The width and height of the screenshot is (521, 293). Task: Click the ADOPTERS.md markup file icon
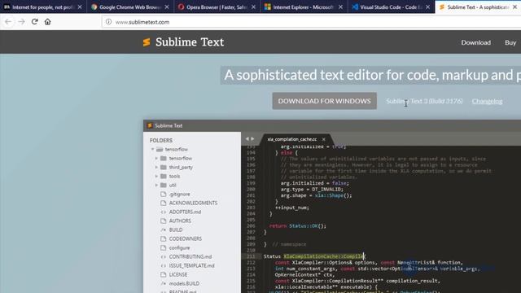tap(164, 212)
